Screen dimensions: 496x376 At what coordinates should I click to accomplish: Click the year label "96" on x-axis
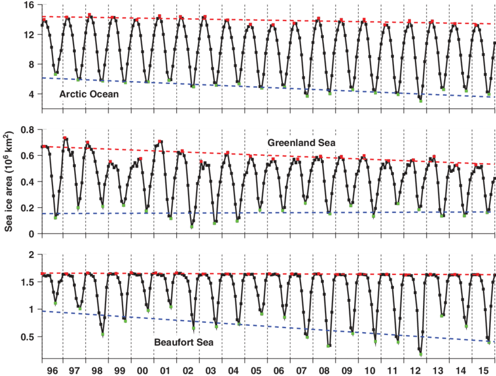pyautogui.click(x=53, y=371)
